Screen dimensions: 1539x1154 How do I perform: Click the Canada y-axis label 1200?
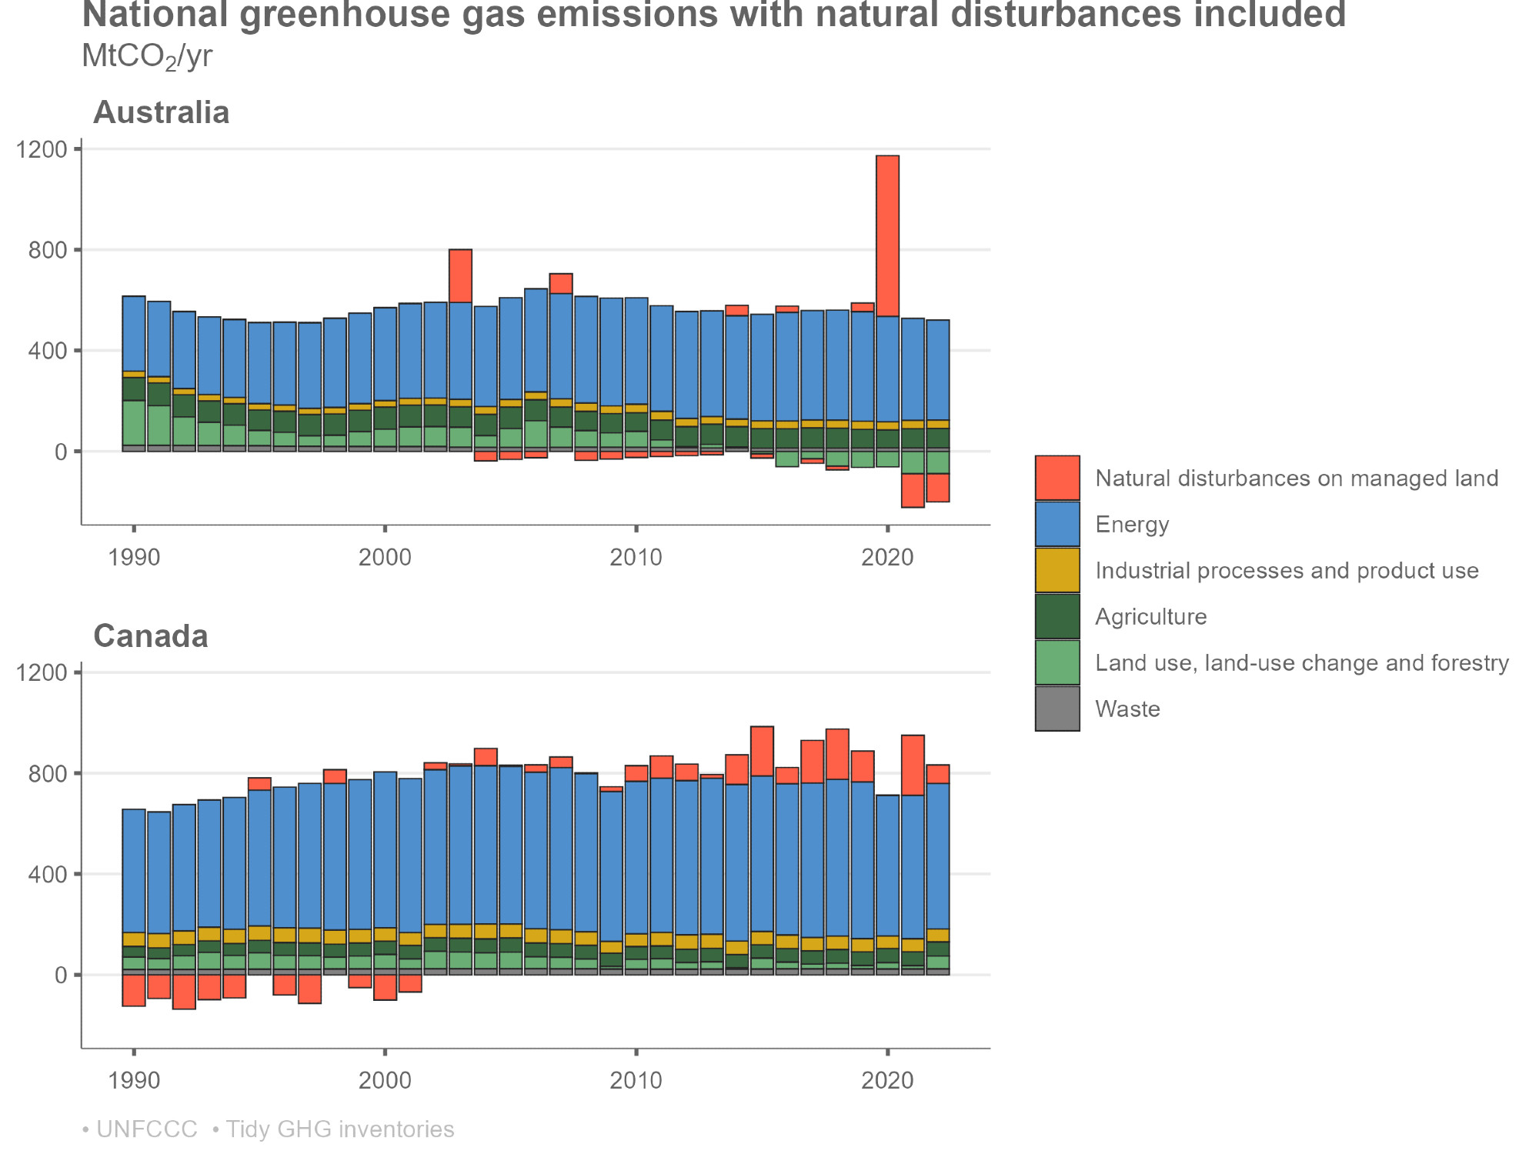point(42,673)
